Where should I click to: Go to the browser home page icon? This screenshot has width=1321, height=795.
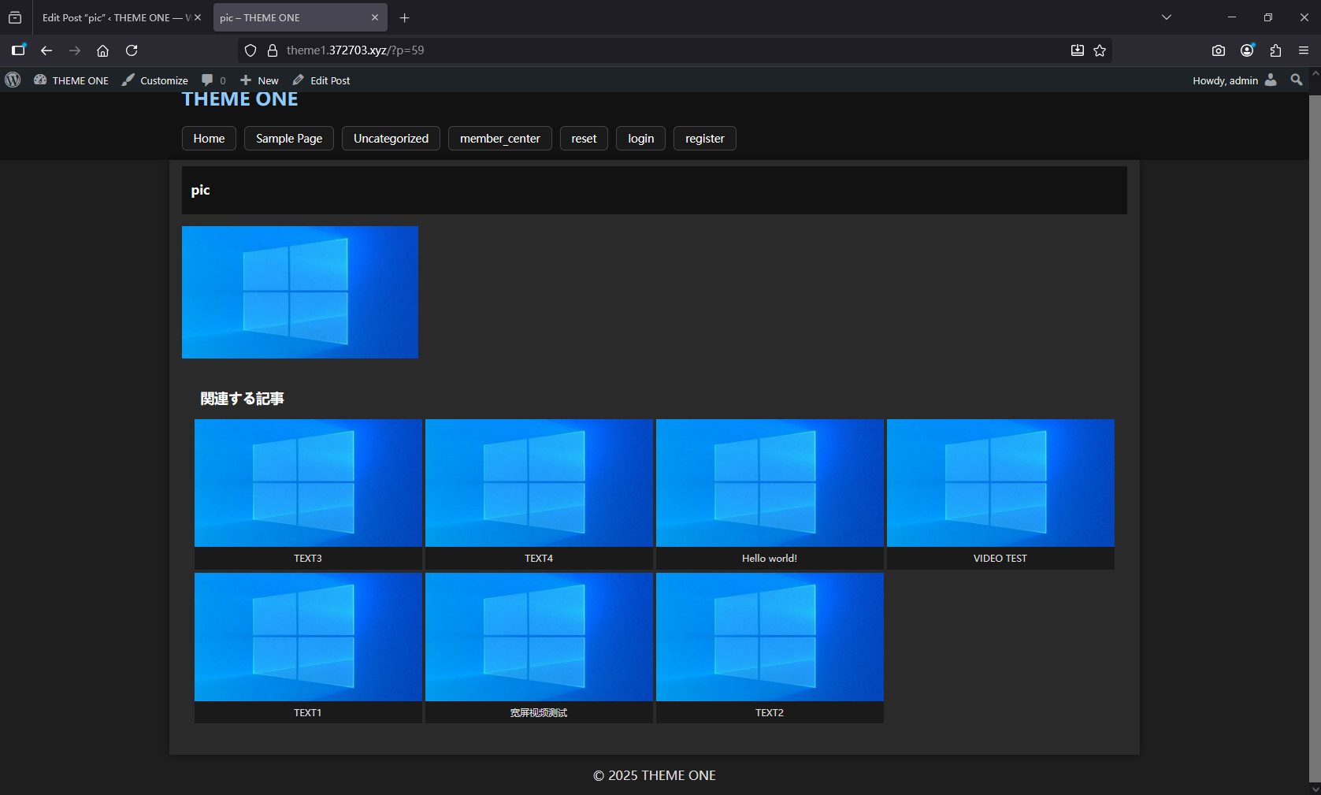(x=102, y=50)
